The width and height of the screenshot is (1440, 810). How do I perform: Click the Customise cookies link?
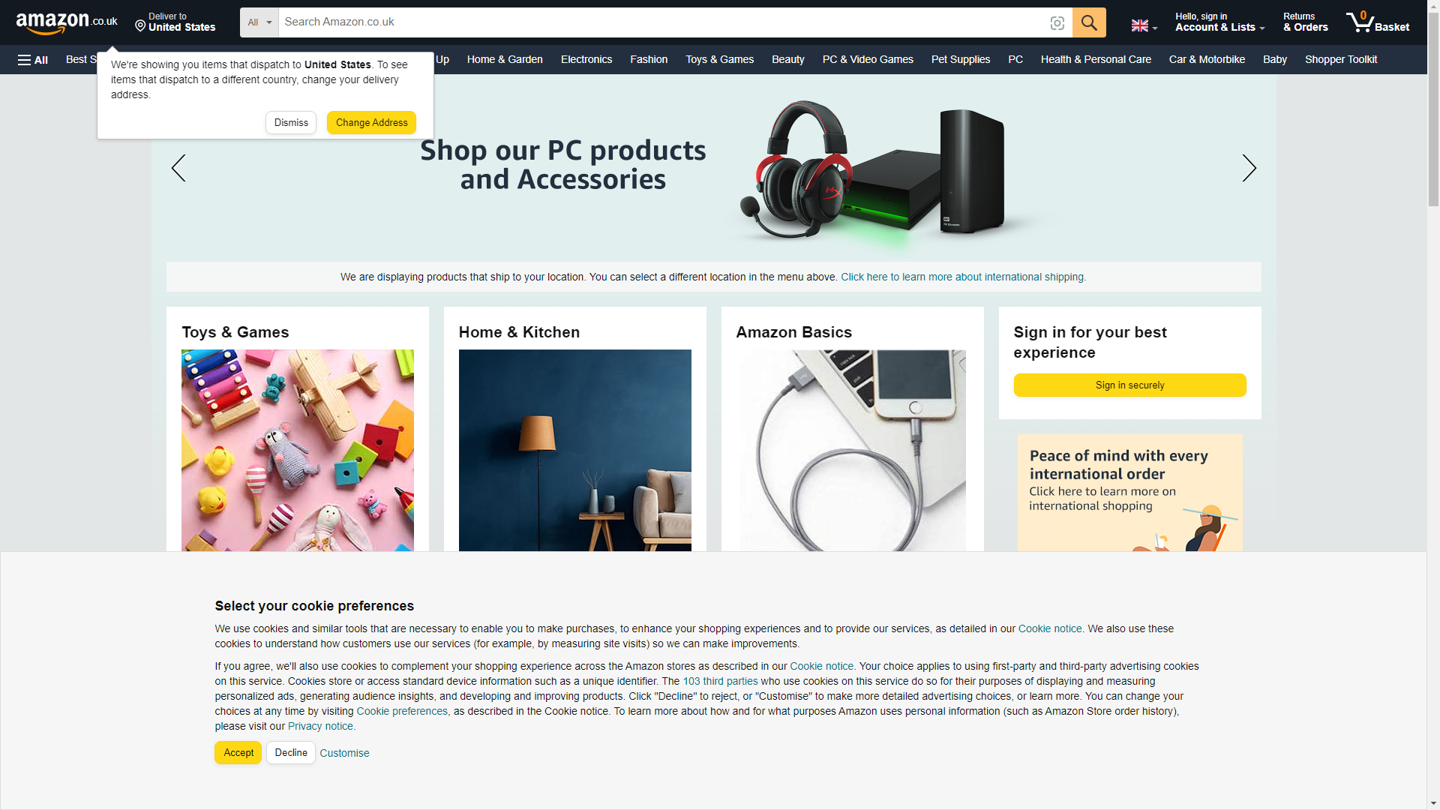tap(344, 753)
